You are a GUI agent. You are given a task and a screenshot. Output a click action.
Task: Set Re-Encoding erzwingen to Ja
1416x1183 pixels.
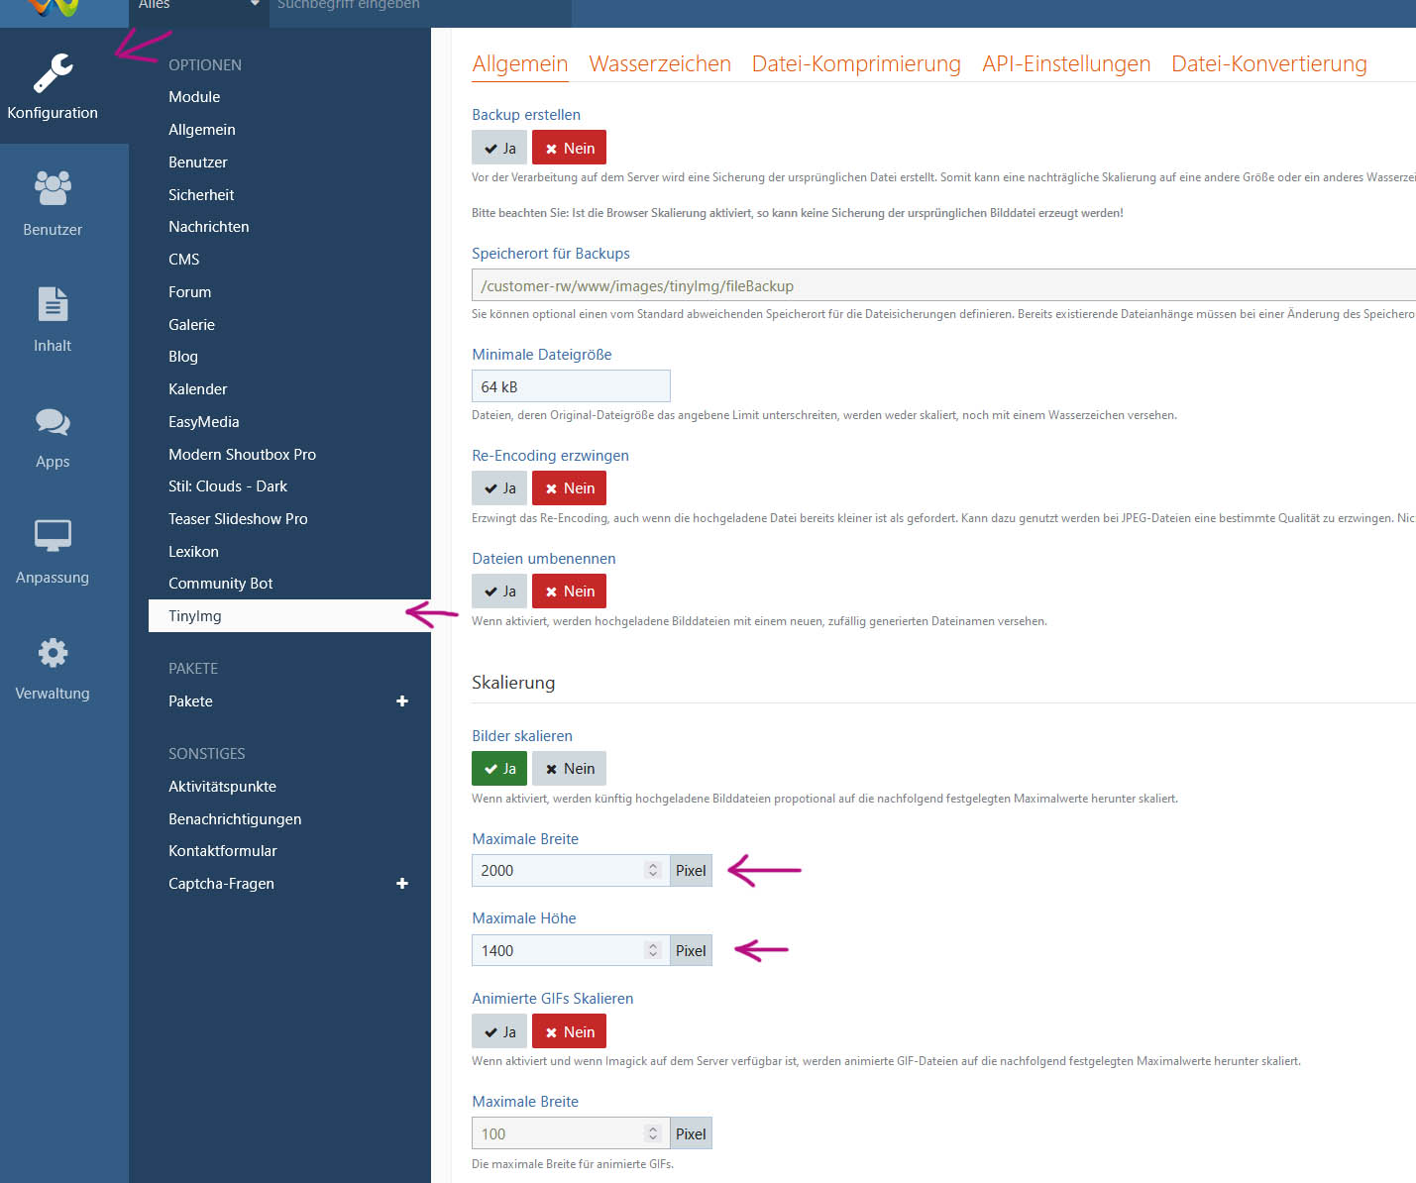(499, 488)
